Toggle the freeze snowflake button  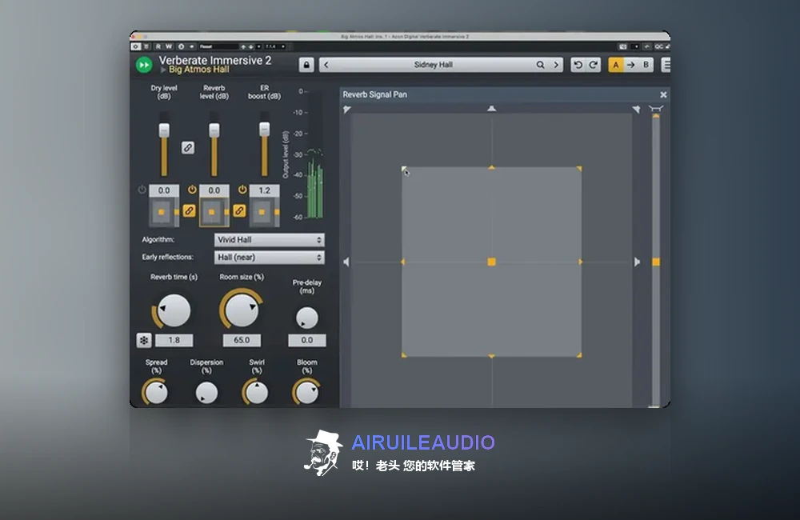point(144,340)
